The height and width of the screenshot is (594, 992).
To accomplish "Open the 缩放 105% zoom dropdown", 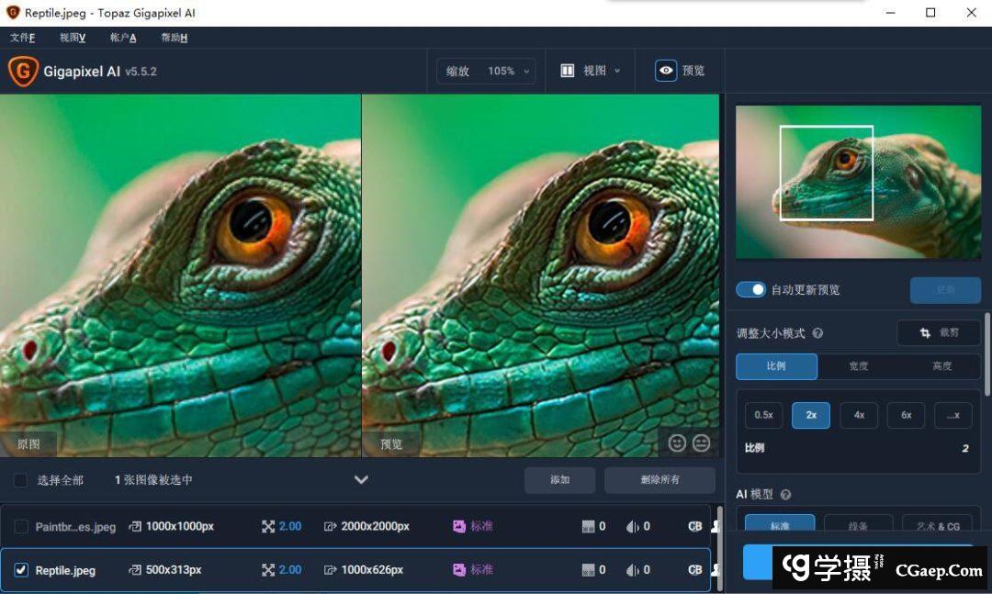I will pos(488,71).
